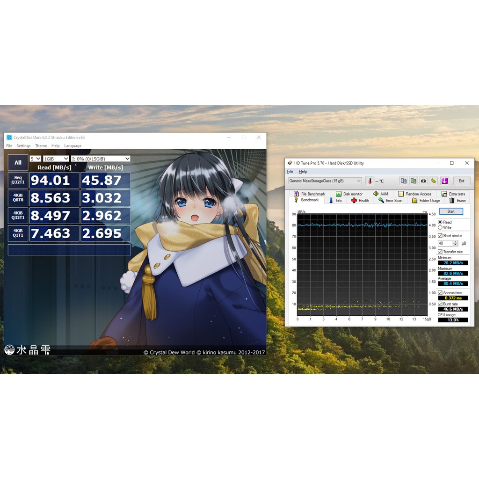Select the Write radio button
Image resolution: width=479 pixels, height=479 pixels.
(440, 227)
